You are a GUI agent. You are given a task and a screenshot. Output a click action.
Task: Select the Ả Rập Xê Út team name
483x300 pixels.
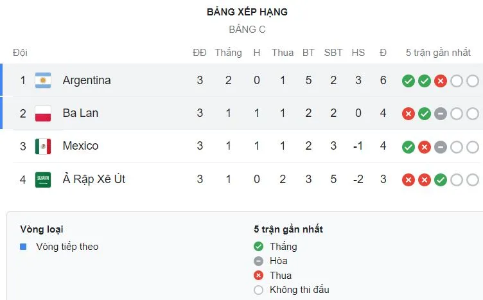pyautogui.click(x=94, y=180)
